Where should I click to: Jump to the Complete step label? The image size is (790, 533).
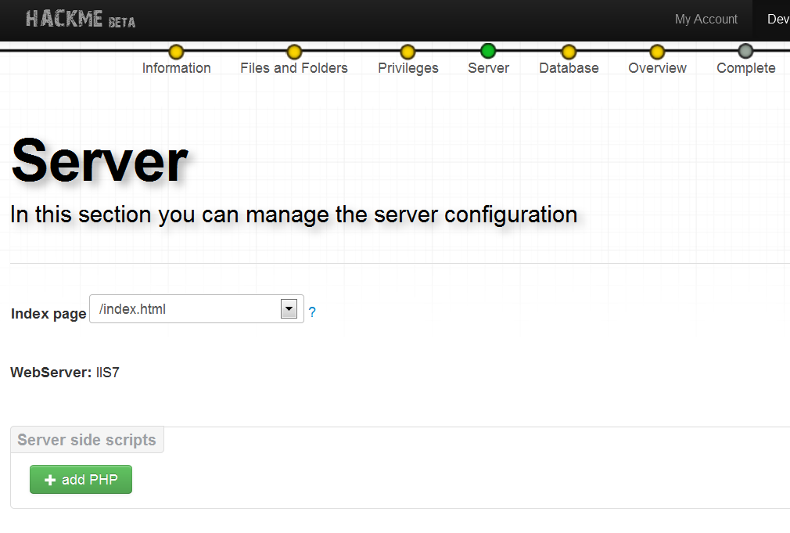click(746, 68)
